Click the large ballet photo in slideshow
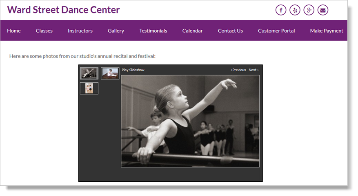Screen dimensions: 358x196 pyautogui.click(x=190, y=121)
